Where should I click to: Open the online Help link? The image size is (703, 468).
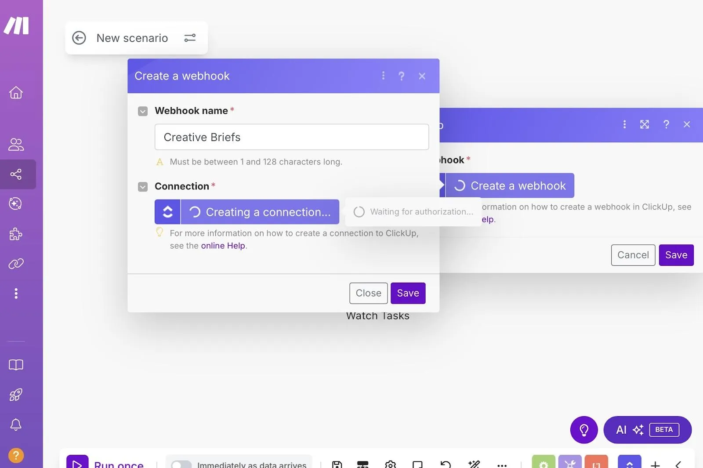[223, 246]
